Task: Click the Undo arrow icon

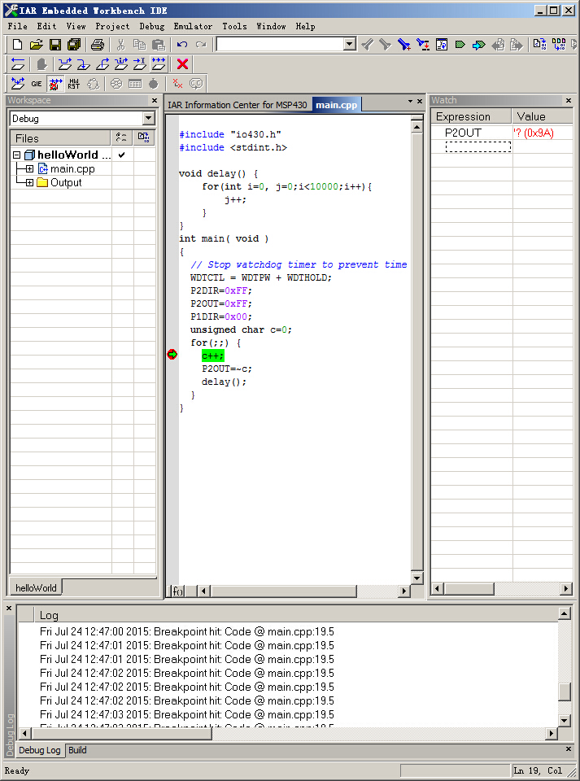Action: (x=182, y=45)
